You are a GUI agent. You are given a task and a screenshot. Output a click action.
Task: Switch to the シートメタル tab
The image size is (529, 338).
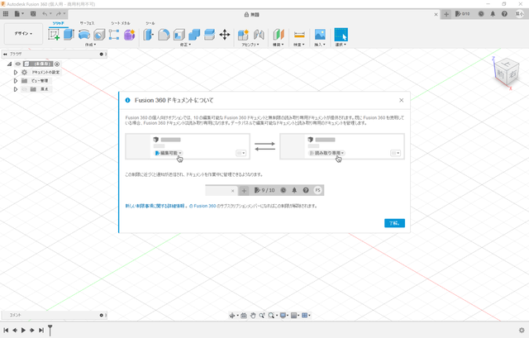click(121, 23)
